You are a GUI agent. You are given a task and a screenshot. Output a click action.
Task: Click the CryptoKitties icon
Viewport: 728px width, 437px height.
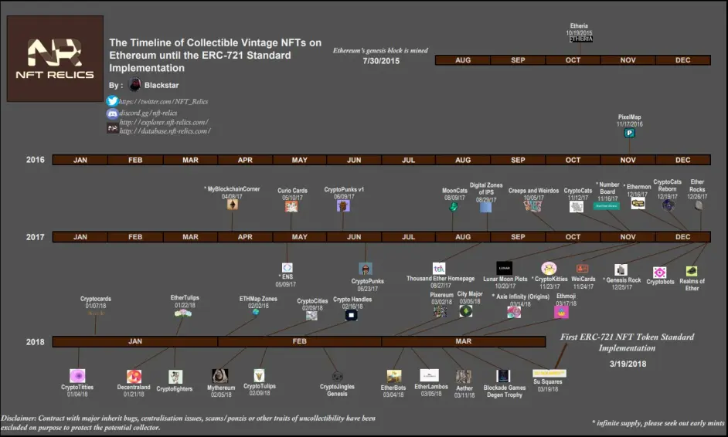coord(549,268)
